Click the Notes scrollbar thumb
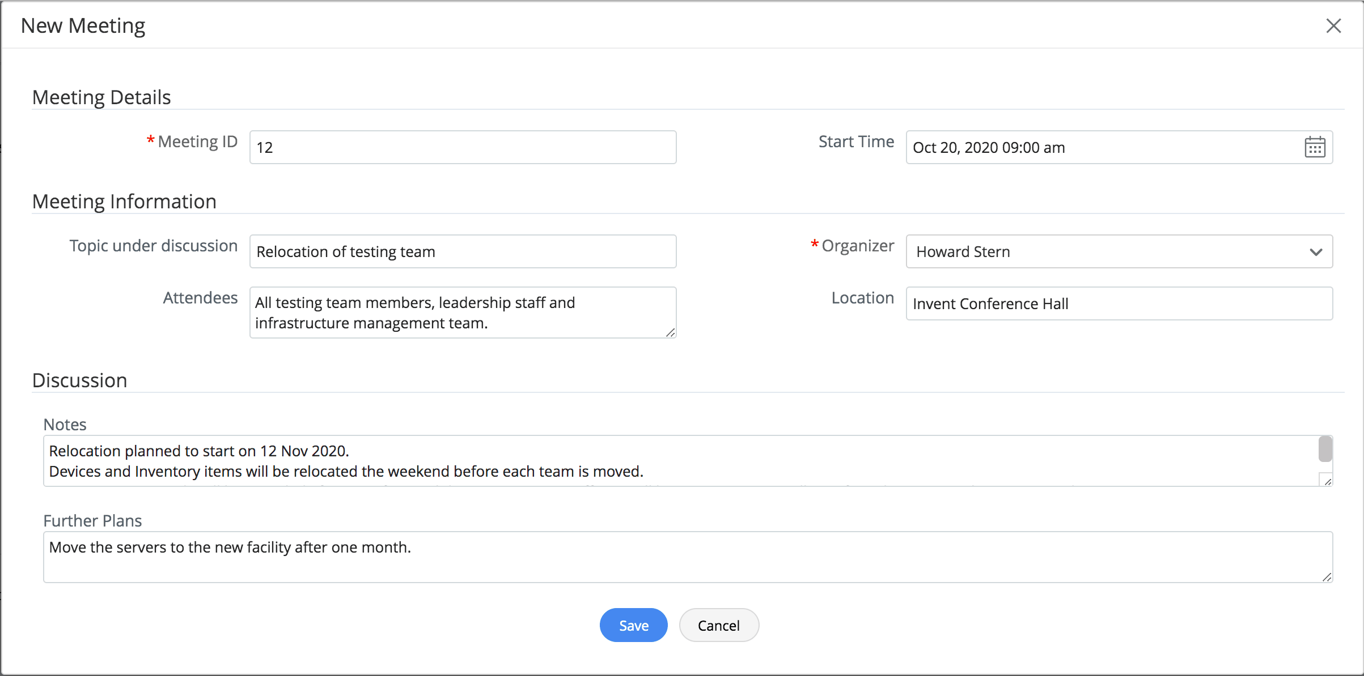Image resolution: width=1364 pixels, height=676 pixels. pos(1325,449)
